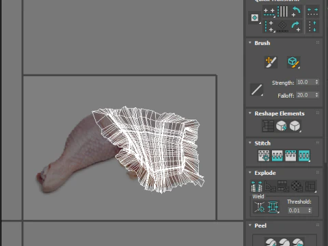328x246 pixels.
Task: Click the Strength value field
Action: pos(305,82)
